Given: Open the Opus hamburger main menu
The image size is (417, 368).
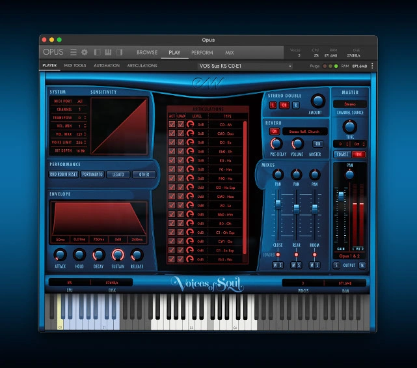Looking at the screenshot, I should point(74,52).
